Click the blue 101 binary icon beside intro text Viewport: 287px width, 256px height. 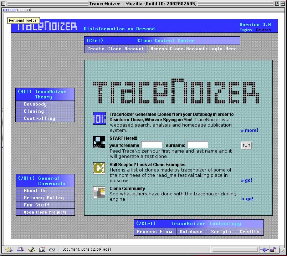[99, 118]
